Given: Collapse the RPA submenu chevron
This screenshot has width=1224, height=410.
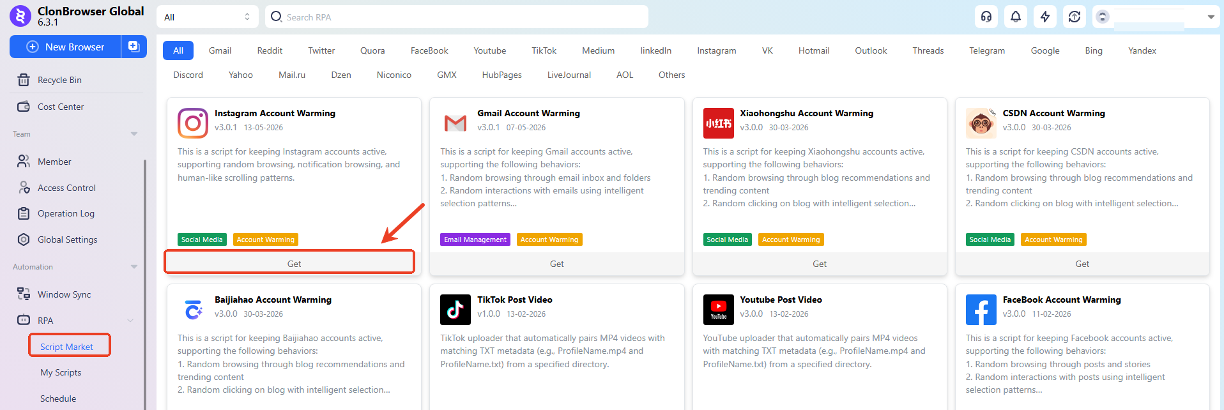Looking at the screenshot, I should tap(130, 321).
